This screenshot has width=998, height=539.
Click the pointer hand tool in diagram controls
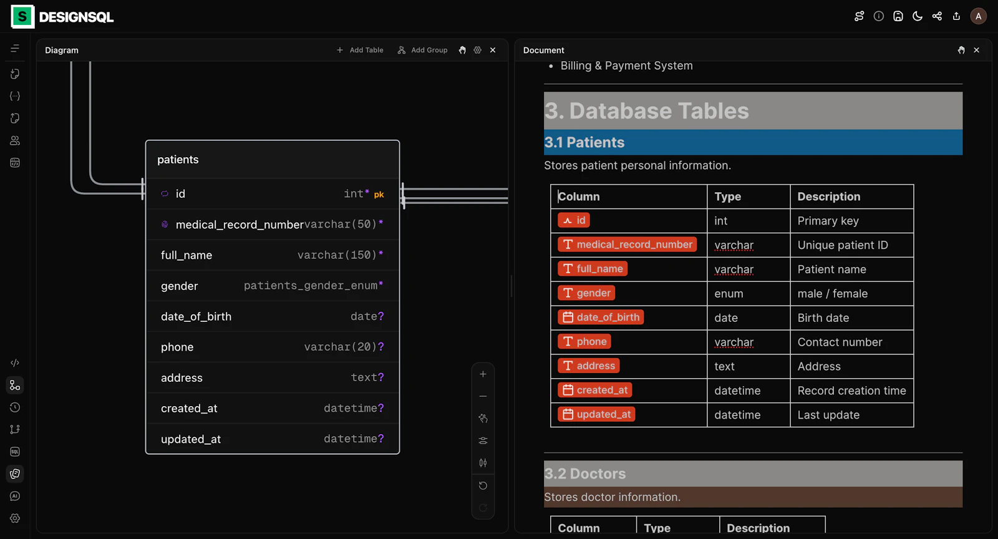pos(483,419)
